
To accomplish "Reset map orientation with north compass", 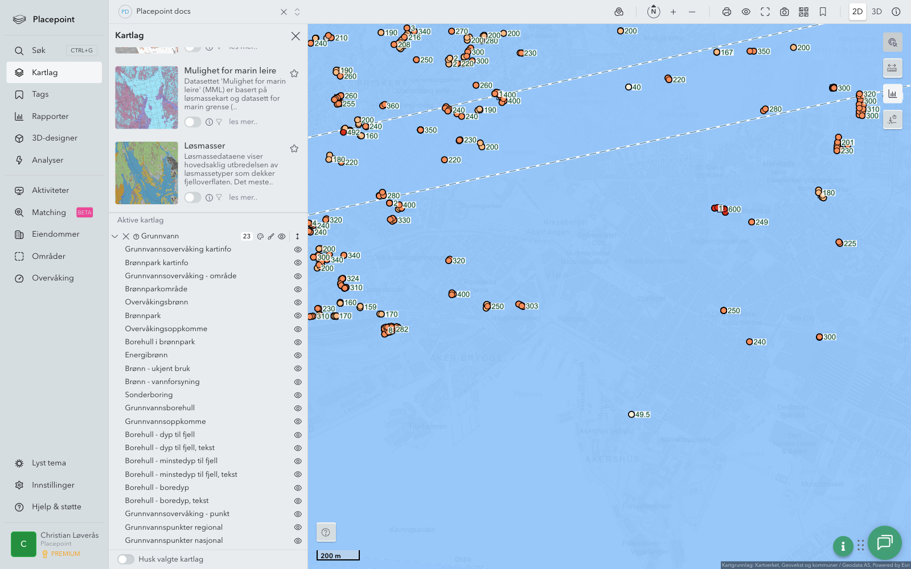I will tap(654, 12).
